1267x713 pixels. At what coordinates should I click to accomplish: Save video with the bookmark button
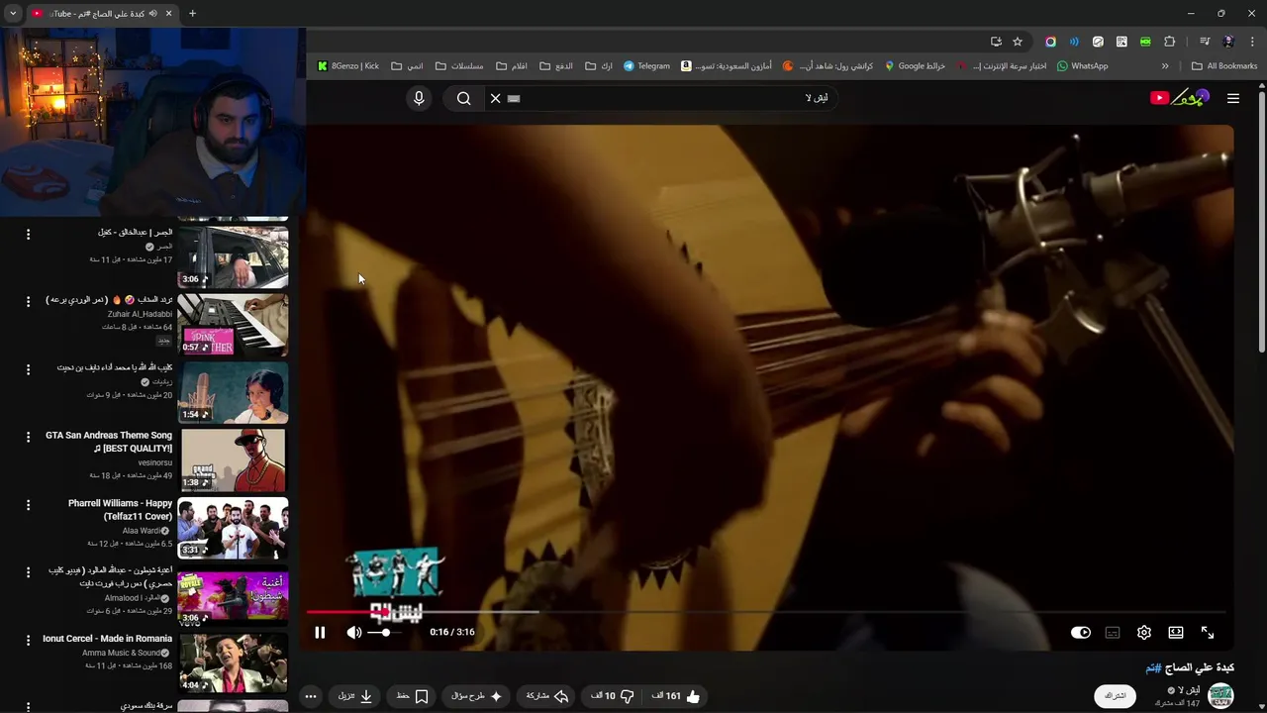[x=413, y=696]
